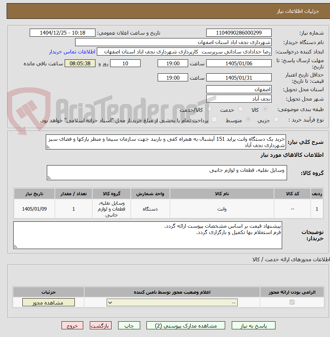Toggle the اسناد خزانه اسلامی payment checkbox
The width and height of the screenshot is (330, 337).
click(214, 119)
